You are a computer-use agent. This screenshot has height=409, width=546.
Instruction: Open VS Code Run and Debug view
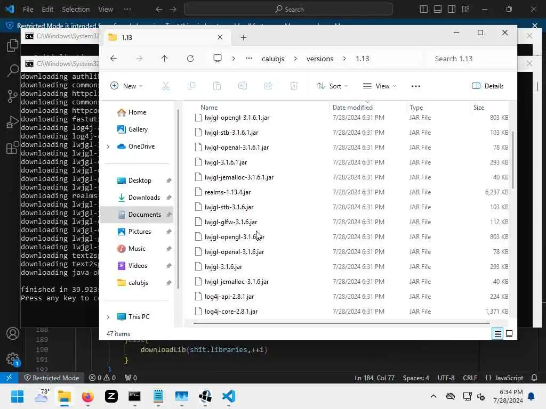pos(13,122)
